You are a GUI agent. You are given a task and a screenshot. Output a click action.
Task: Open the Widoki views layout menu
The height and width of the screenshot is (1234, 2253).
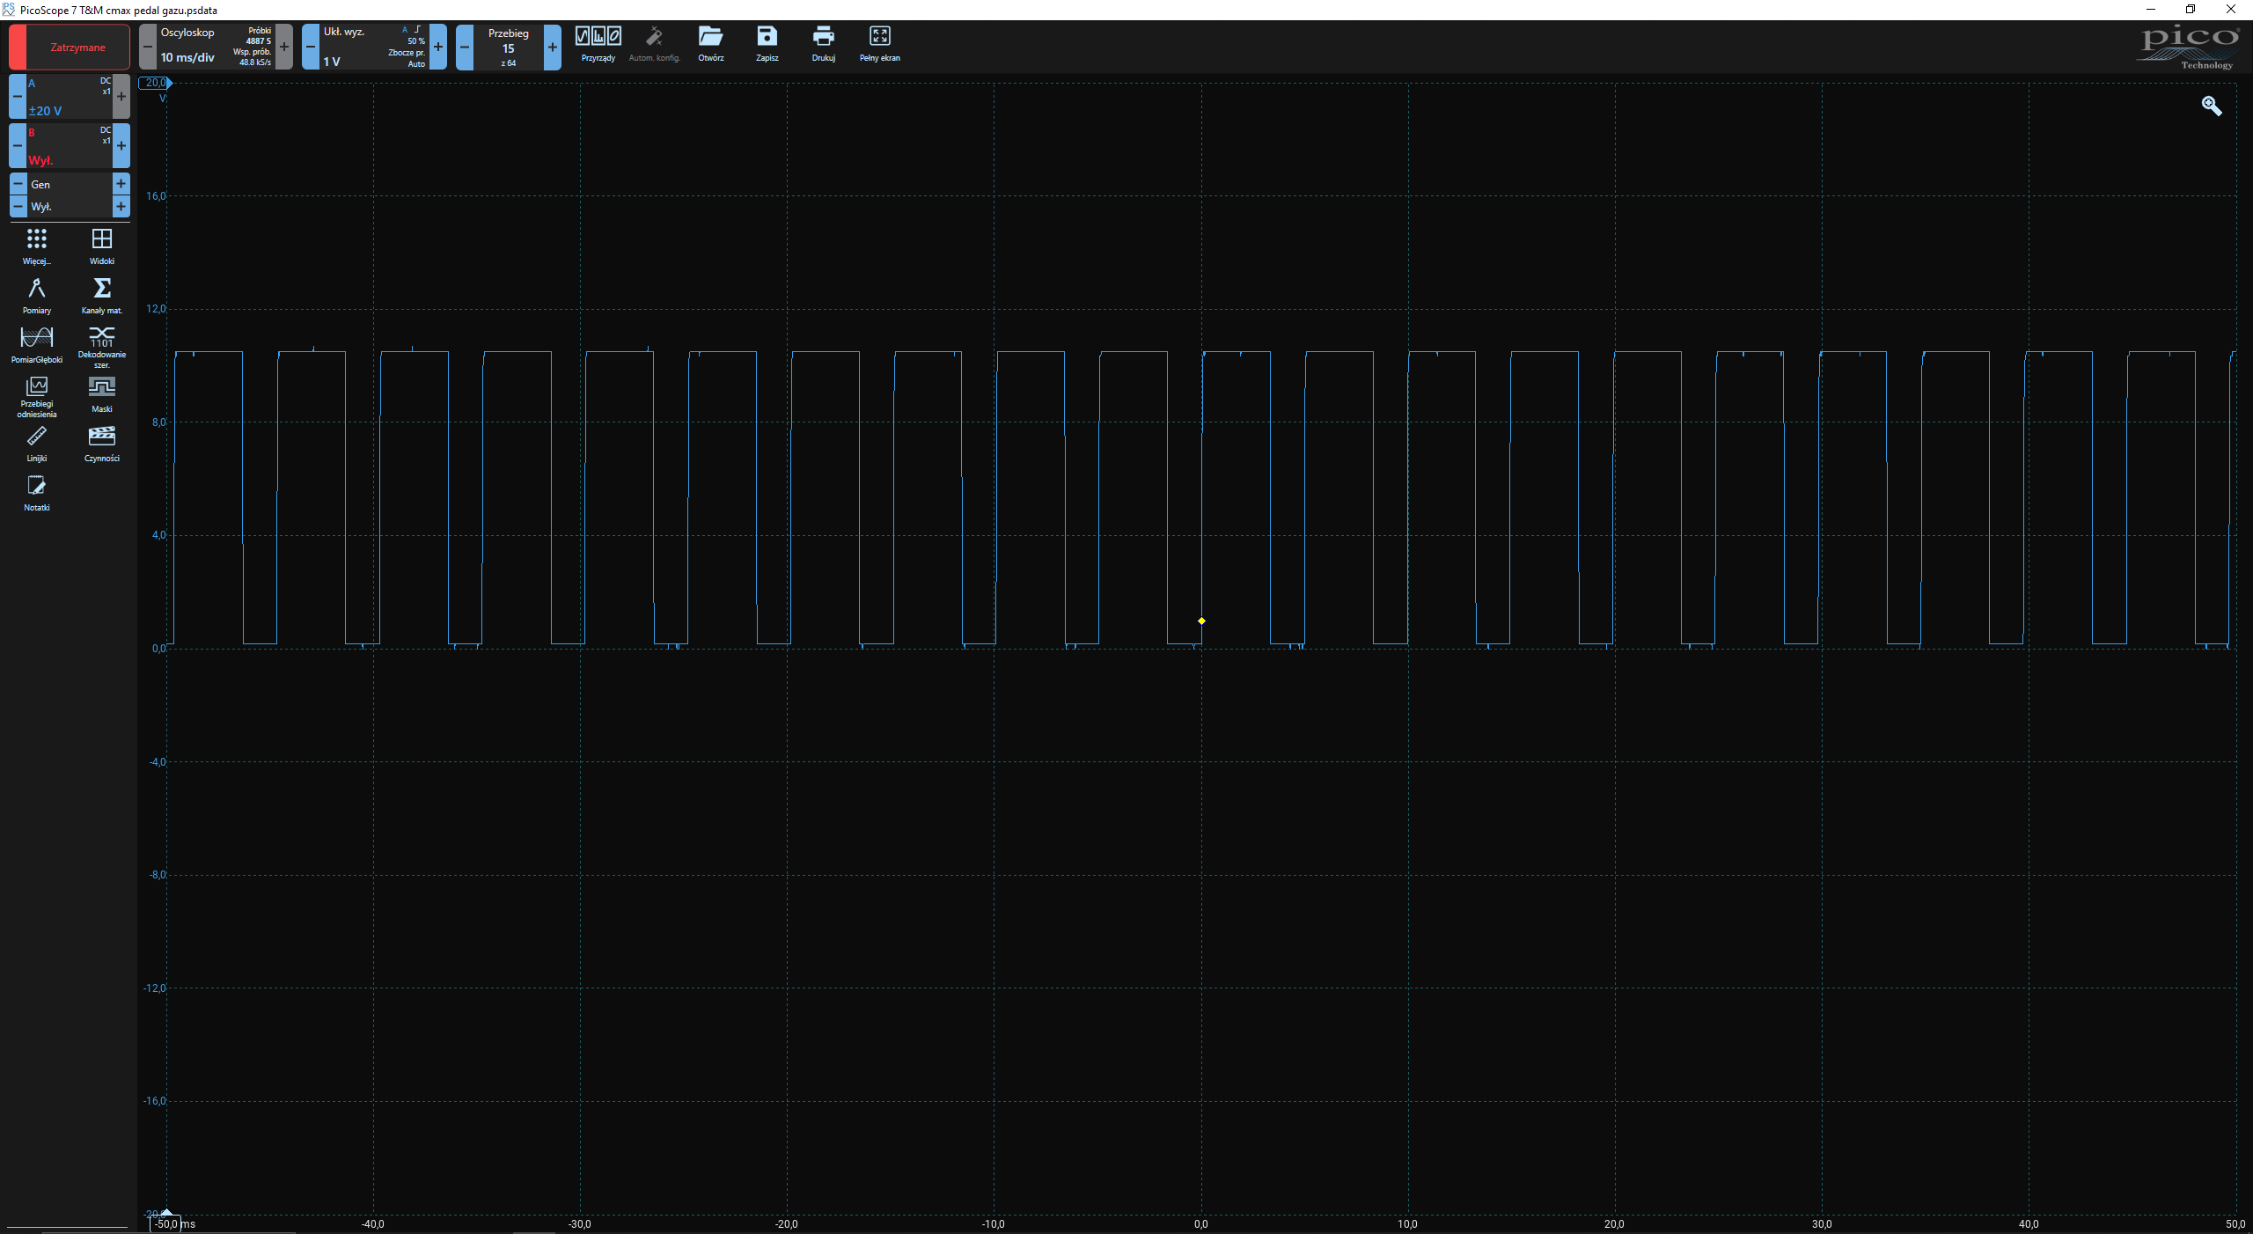tap(102, 246)
